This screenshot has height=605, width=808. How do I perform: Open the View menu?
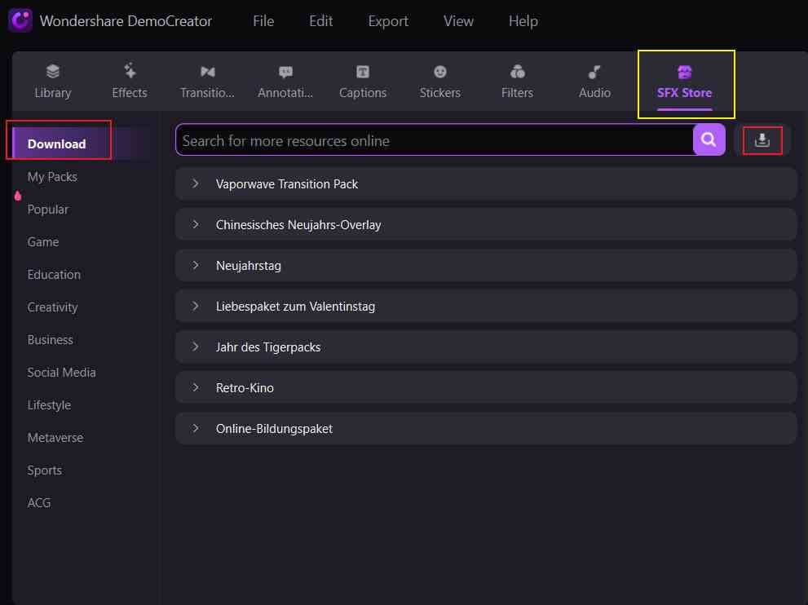tap(458, 21)
